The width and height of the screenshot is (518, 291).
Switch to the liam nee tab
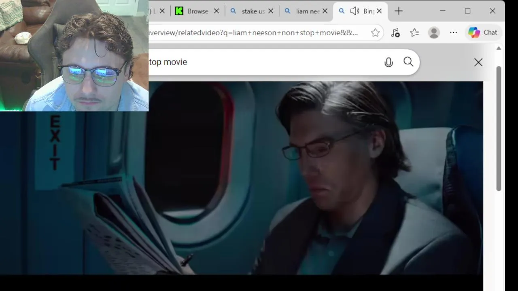tap(302, 11)
